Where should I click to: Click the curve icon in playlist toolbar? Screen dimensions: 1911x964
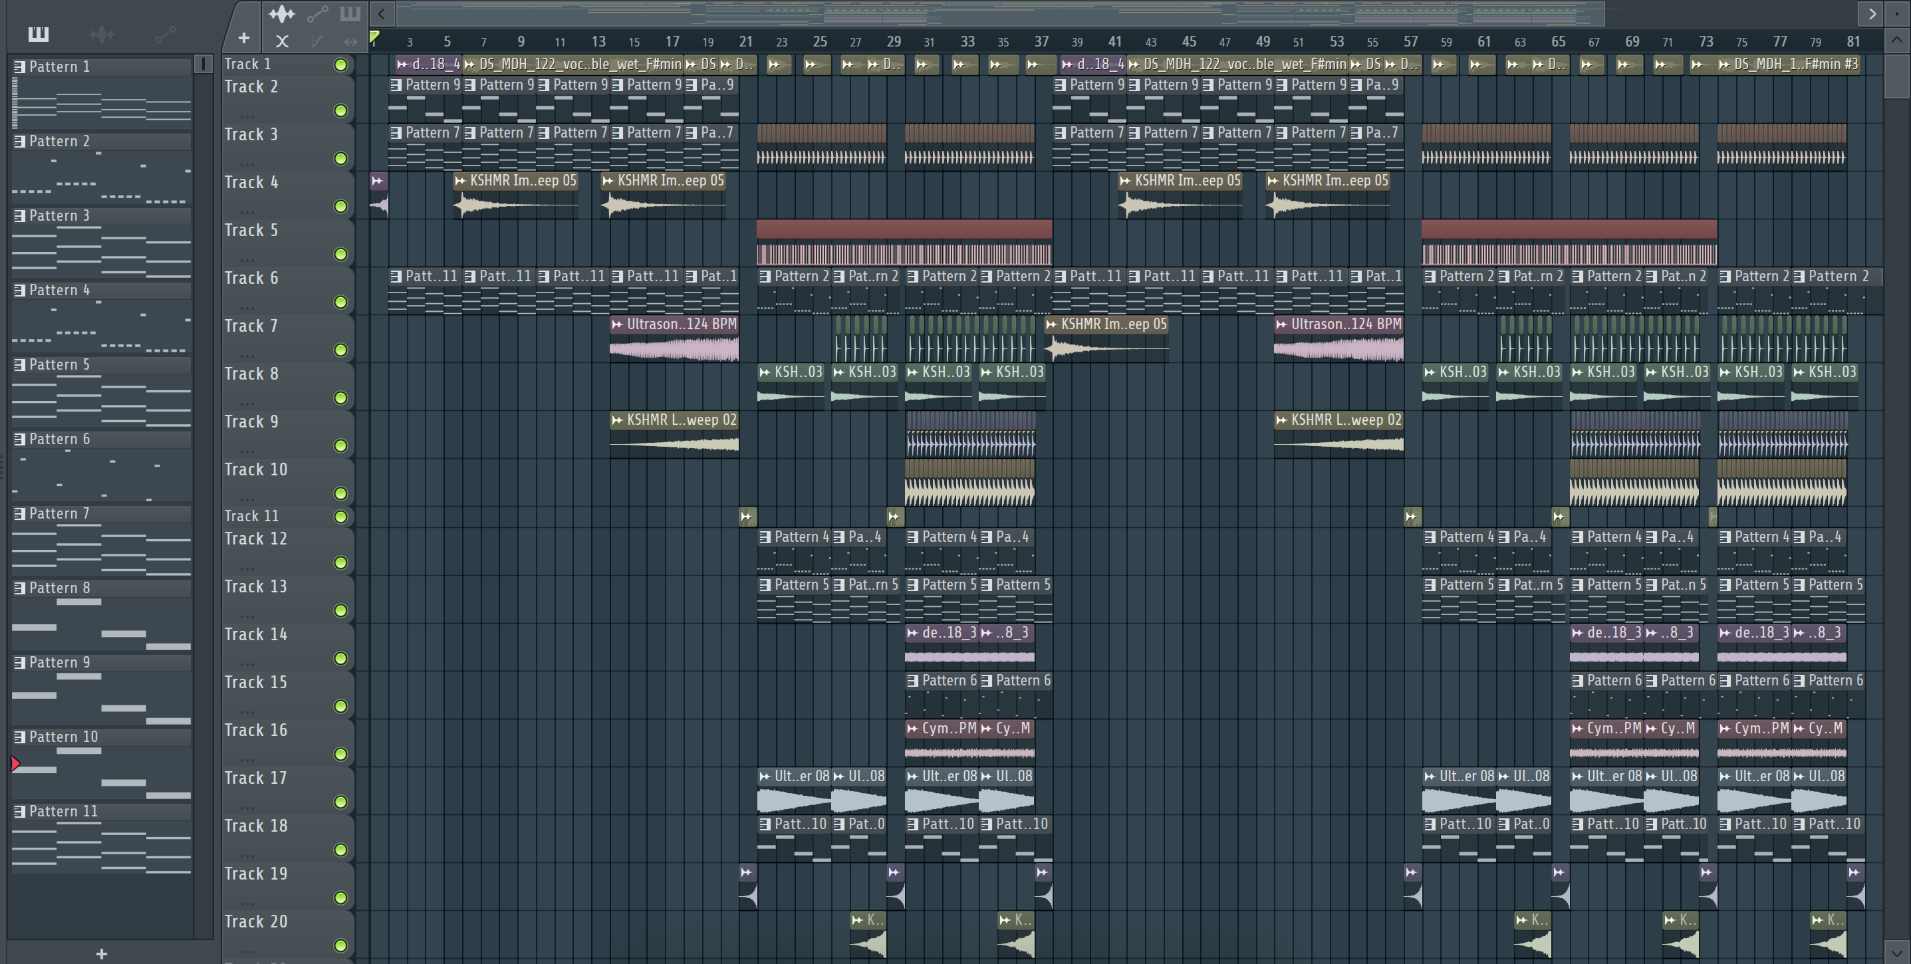coord(317,41)
